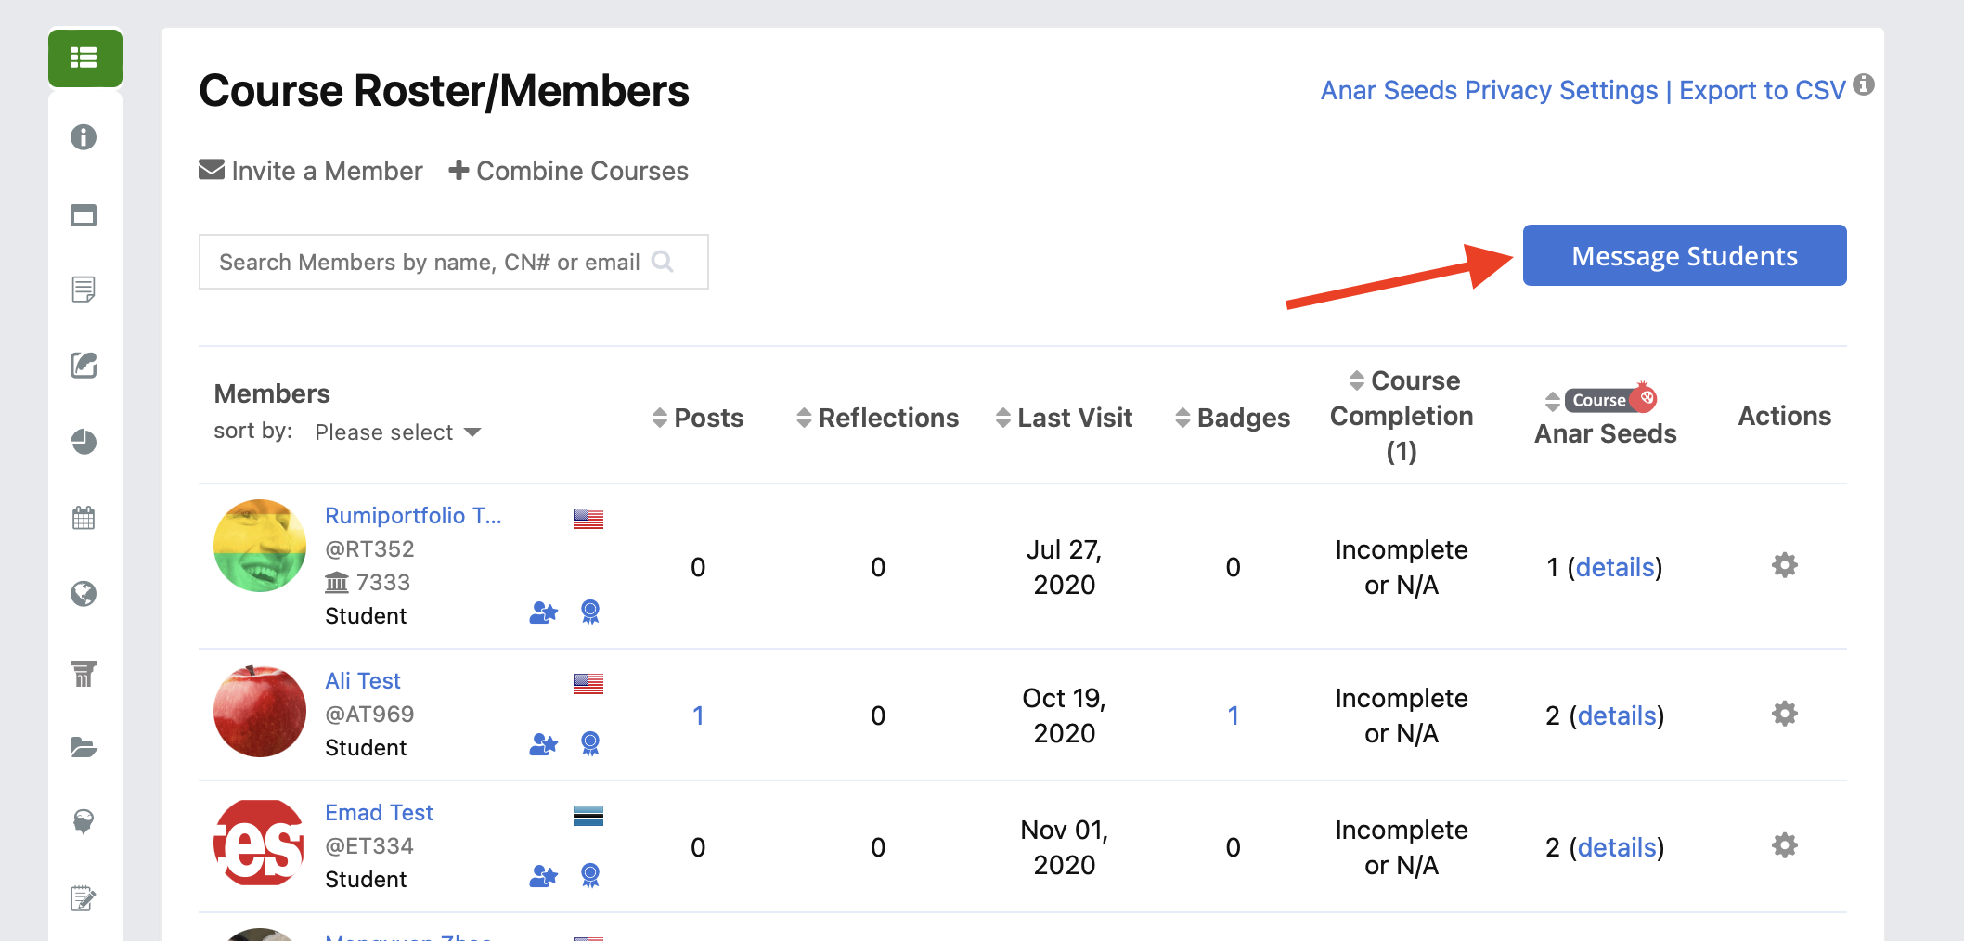This screenshot has height=941, width=1964.
Task: Click the Course Anar Seeds badge icon
Action: point(1610,399)
